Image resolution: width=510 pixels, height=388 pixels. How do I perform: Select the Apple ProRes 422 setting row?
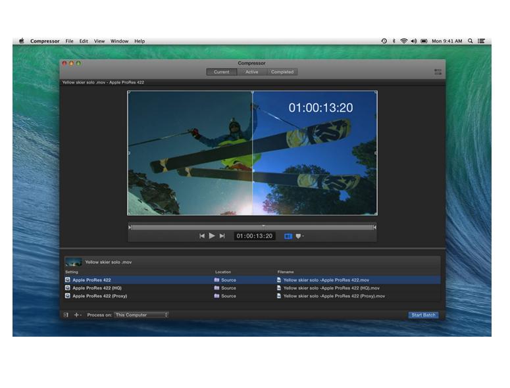(252, 279)
